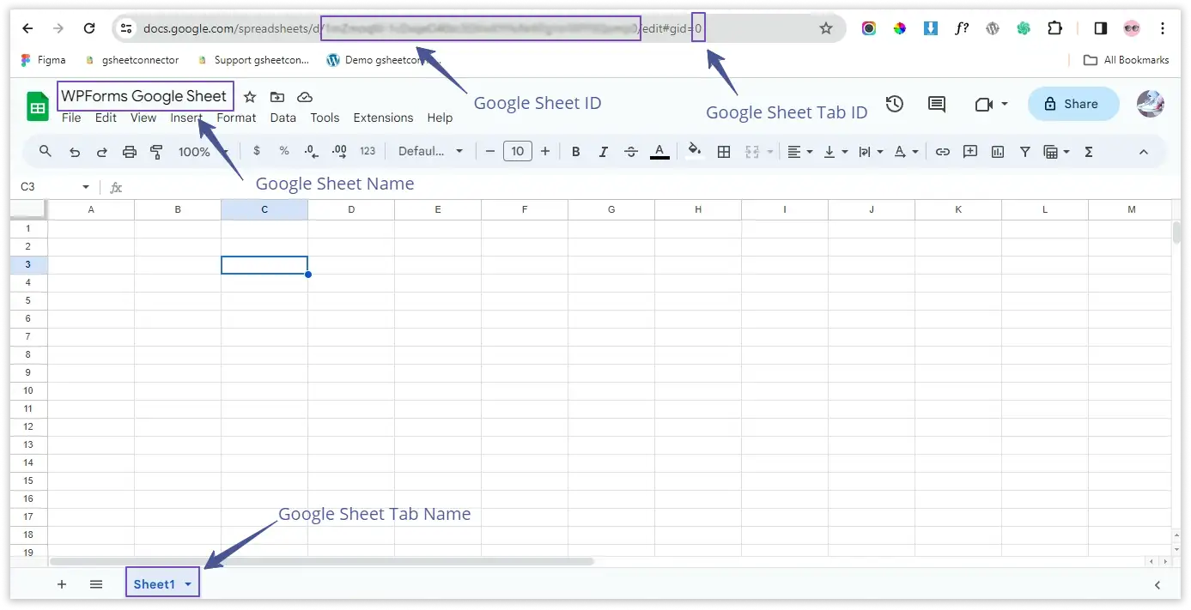Open the Data menu
Screen dimensions: 1191x610
click(x=283, y=118)
